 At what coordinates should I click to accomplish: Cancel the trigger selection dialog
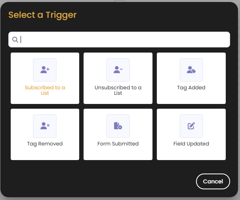[213, 181]
